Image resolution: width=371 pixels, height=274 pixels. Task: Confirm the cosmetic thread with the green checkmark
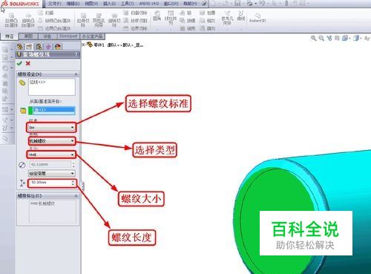coord(19,63)
